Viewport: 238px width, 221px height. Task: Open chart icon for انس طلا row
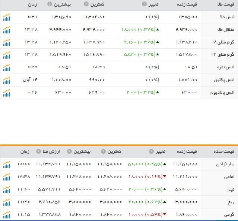coord(6,17)
